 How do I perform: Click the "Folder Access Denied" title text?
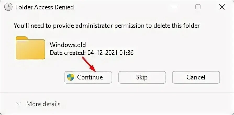coord(44,7)
